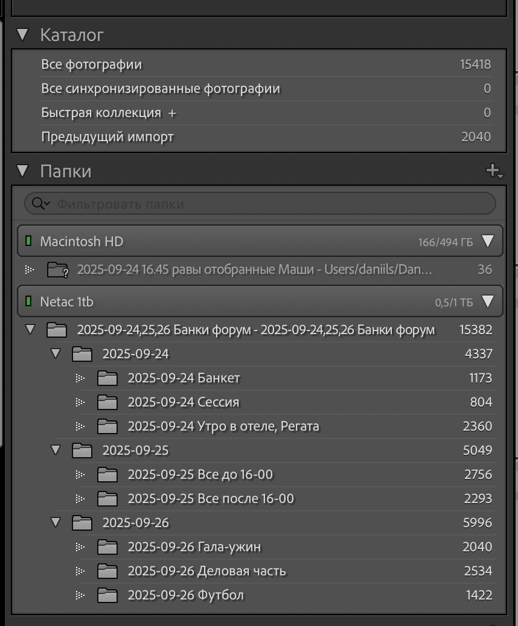Click the folder icon beside 2025-09-25 Все до 16-00
The height and width of the screenshot is (626, 518).
coord(109,475)
